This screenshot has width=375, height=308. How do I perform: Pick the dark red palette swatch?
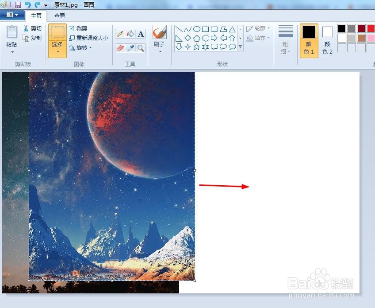click(361, 28)
